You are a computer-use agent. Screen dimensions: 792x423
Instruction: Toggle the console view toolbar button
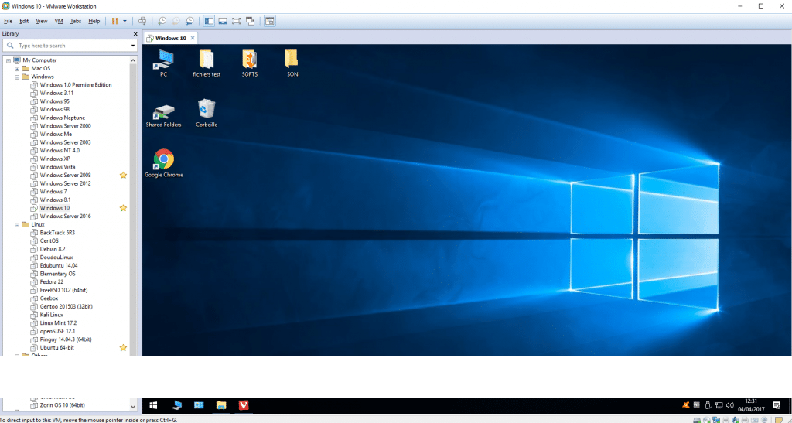tap(270, 21)
